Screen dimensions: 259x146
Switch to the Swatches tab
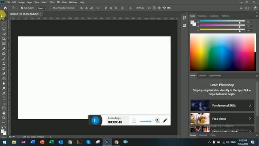point(202,16)
